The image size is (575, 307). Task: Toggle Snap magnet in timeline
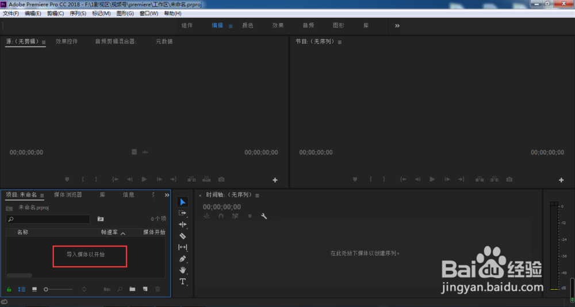pyautogui.click(x=221, y=216)
